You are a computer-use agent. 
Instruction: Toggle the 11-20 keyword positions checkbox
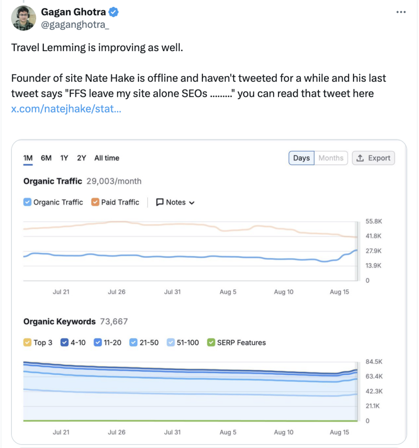coord(98,343)
